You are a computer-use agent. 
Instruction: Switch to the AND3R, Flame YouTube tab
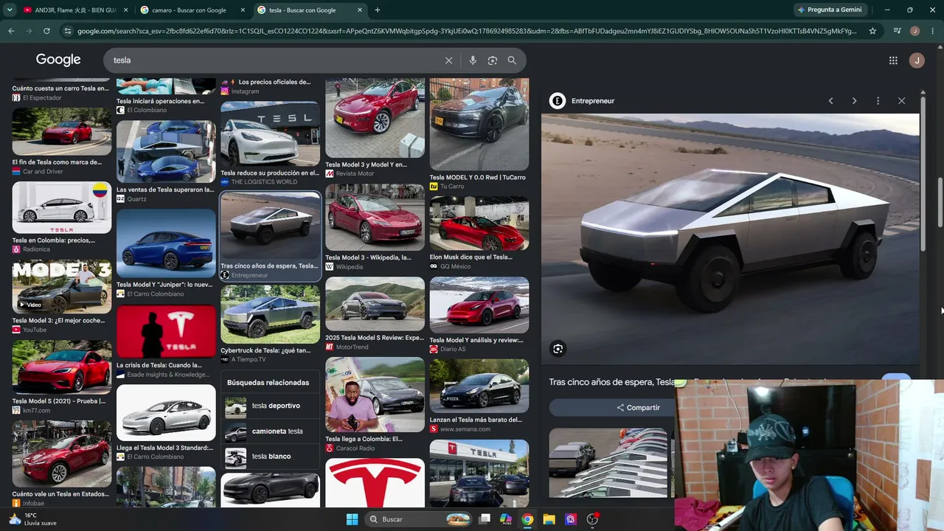pyautogui.click(x=75, y=10)
